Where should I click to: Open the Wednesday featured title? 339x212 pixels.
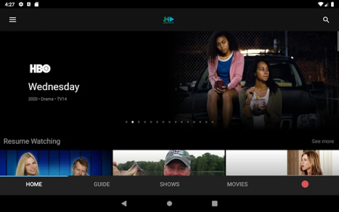tap(53, 87)
